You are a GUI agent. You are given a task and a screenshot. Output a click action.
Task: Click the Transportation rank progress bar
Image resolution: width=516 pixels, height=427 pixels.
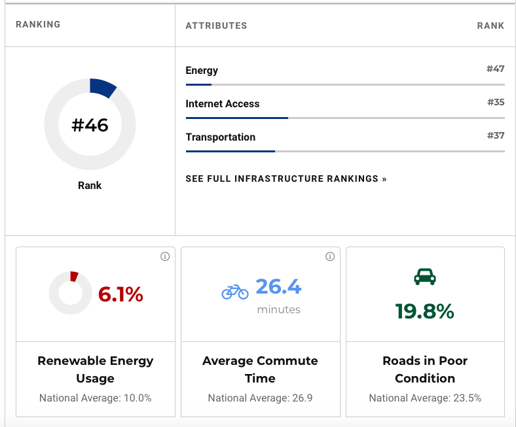345,151
